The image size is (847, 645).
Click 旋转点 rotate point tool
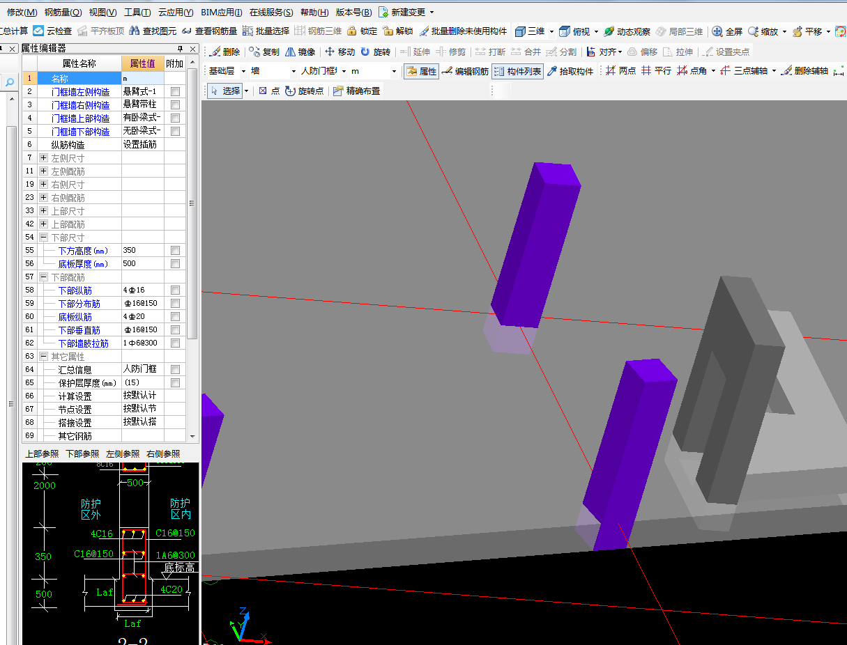click(304, 91)
